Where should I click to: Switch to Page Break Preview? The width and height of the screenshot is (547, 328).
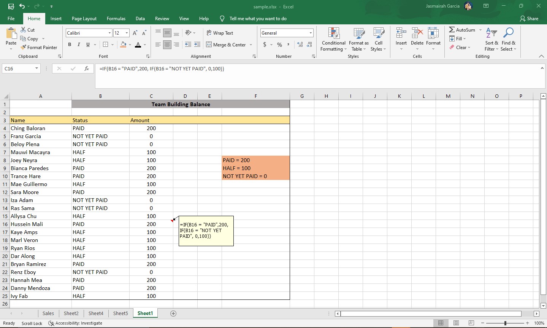click(x=471, y=323)
